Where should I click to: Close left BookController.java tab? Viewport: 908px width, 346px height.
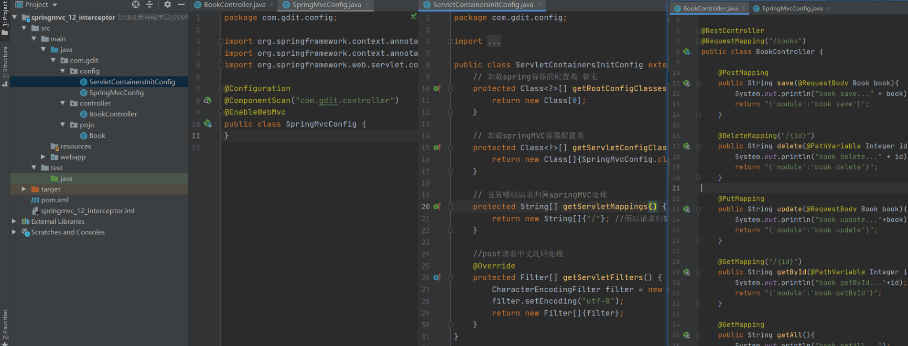[x=272, y=5]
